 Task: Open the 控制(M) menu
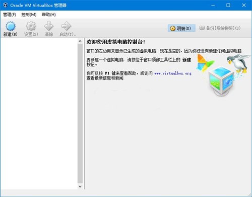[29, 15]
